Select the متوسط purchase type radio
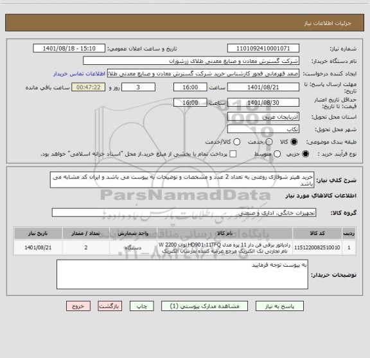Screen dimensions: 370x358 277,154
